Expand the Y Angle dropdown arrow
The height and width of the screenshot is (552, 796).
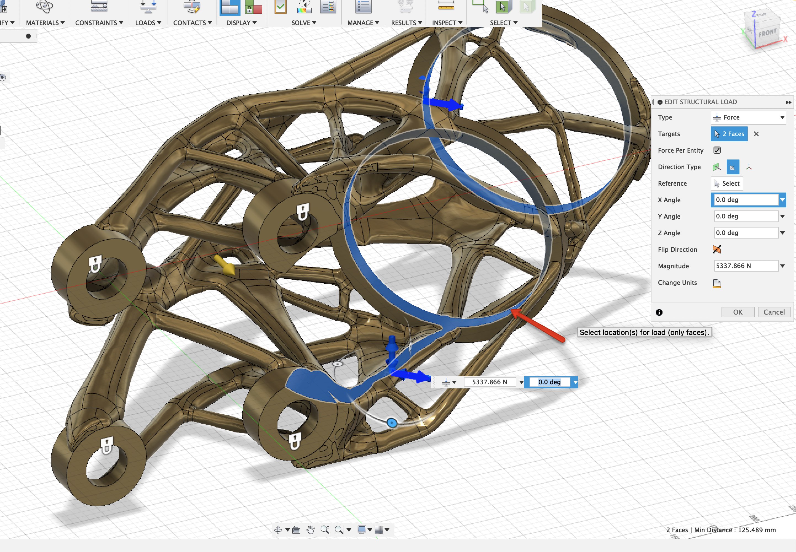(x=782, y=217)
